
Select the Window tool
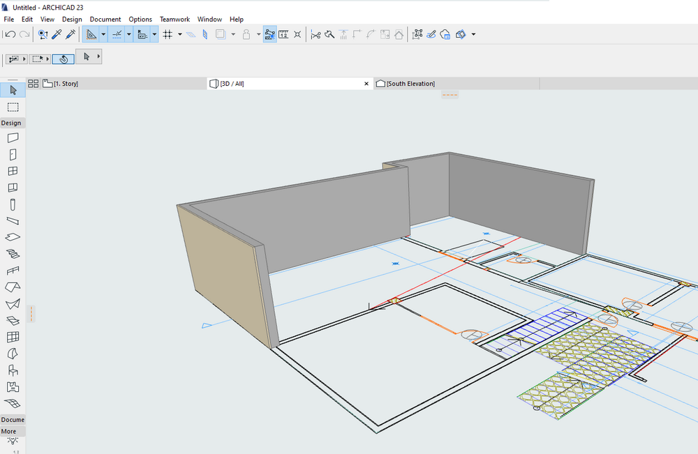13,171
